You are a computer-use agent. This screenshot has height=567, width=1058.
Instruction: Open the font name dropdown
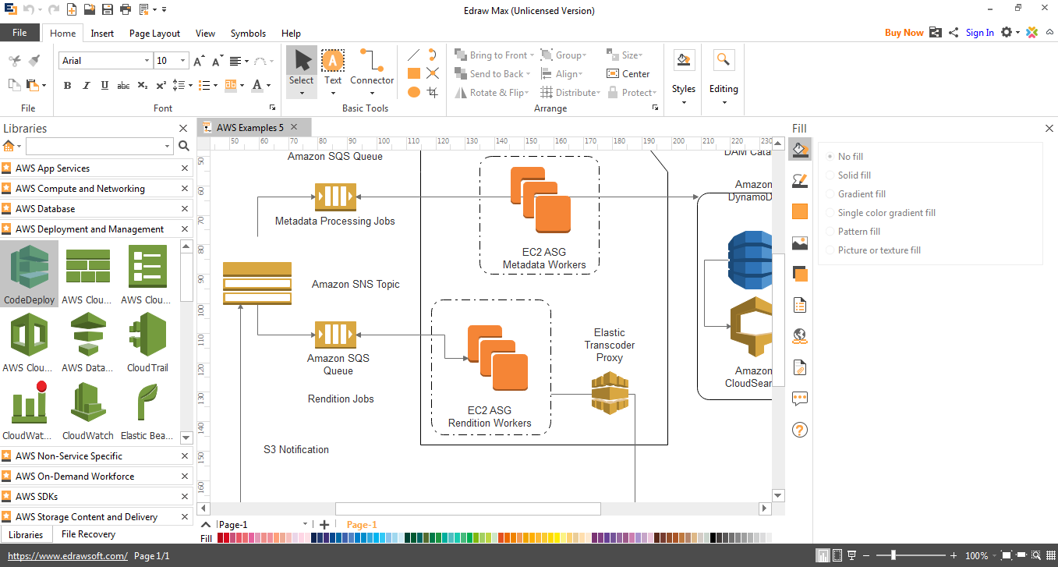(147, 61)
